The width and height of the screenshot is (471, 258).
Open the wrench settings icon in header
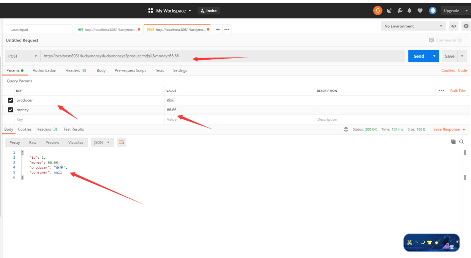tap(400, 11)
